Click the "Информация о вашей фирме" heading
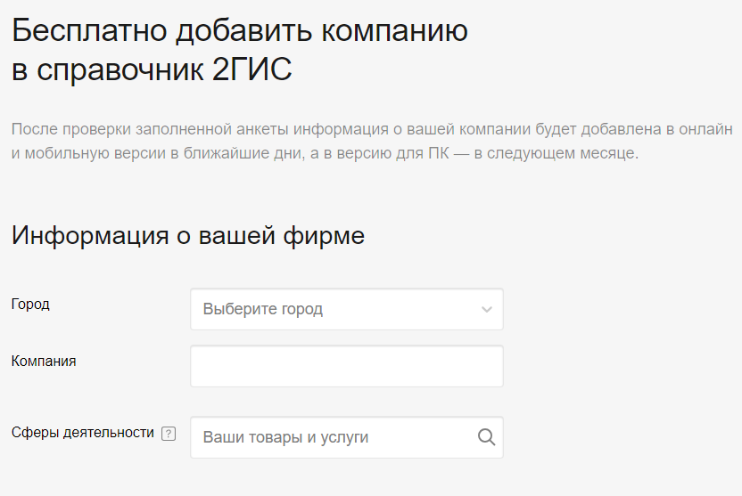Image resolution: width=742 pixels, height=496 pixels. 187,236
